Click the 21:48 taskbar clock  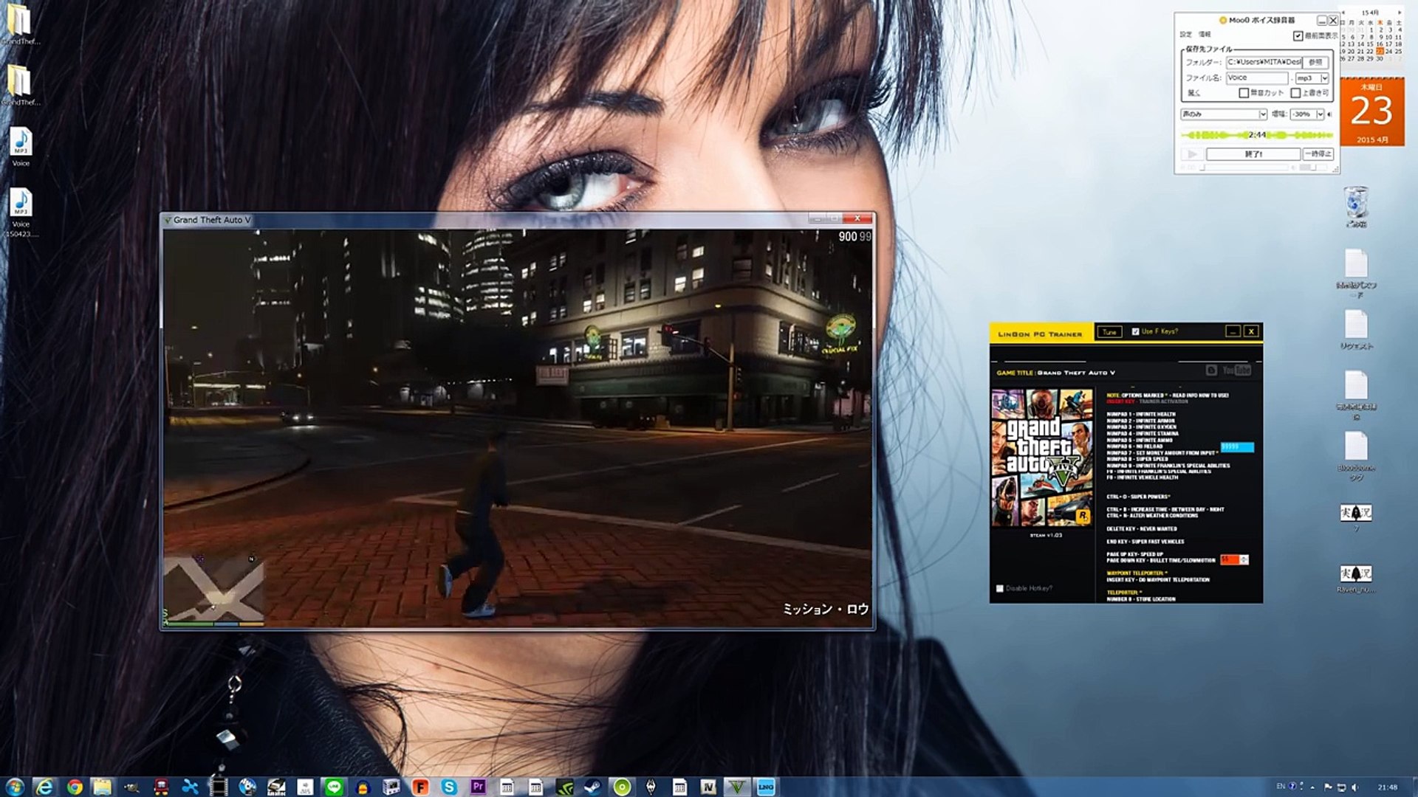[1388, 787]
